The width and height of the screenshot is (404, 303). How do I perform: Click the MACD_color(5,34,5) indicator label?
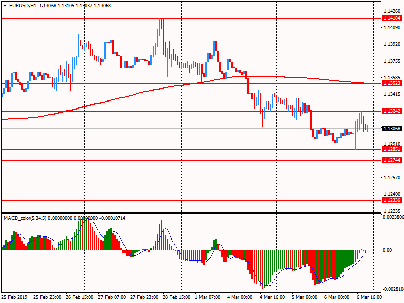coord(25,218)
